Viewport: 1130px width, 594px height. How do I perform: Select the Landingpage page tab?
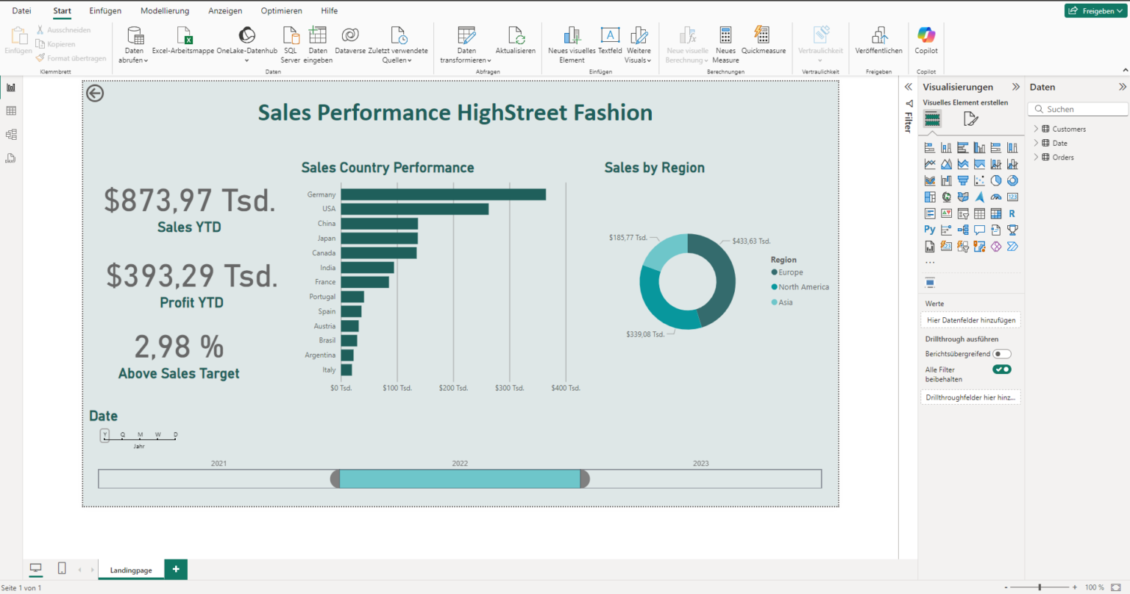131,570
